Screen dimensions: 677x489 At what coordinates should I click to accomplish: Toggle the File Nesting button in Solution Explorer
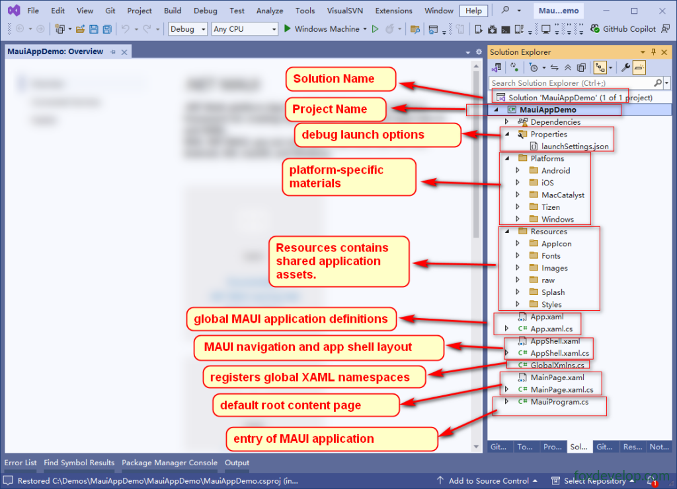[600, 67]
